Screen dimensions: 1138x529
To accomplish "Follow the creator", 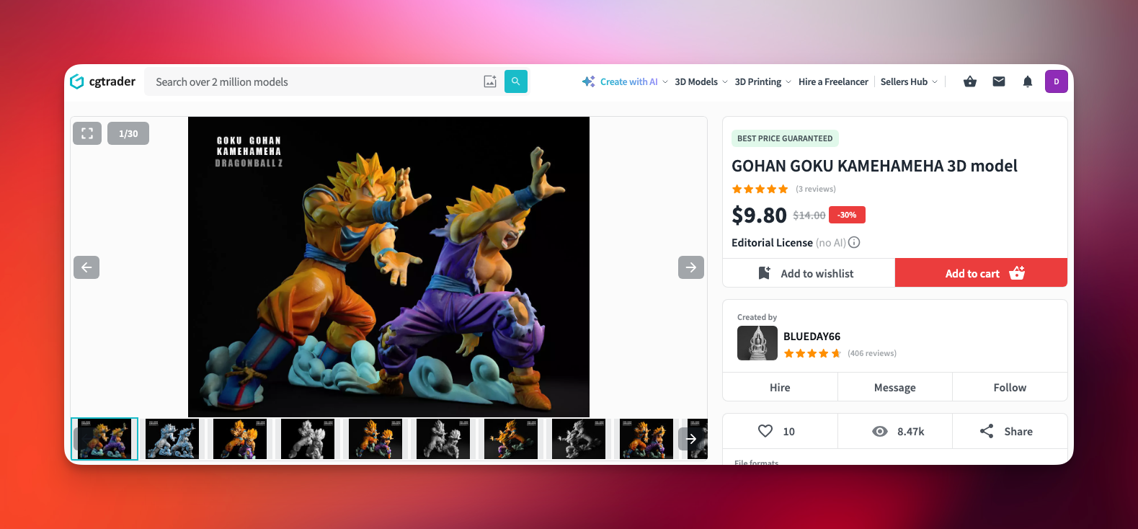I will (x=1010, y=387).
